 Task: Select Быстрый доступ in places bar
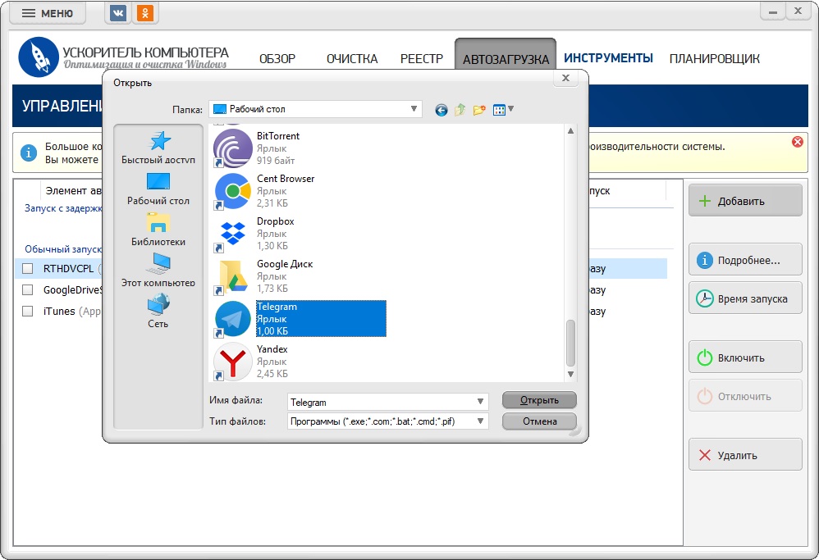(158, 148)
